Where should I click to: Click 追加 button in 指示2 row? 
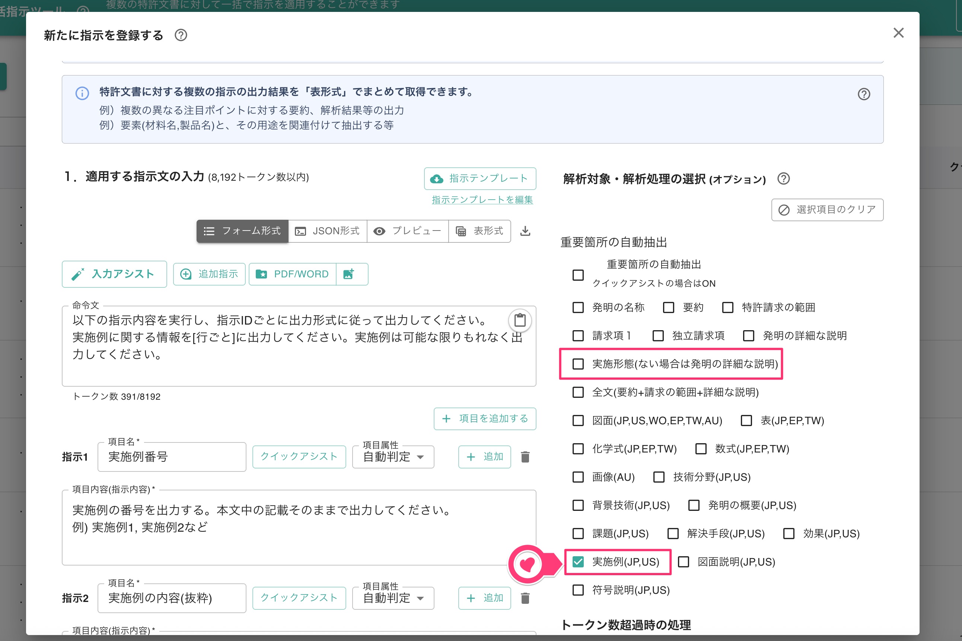tap(484, 598)
